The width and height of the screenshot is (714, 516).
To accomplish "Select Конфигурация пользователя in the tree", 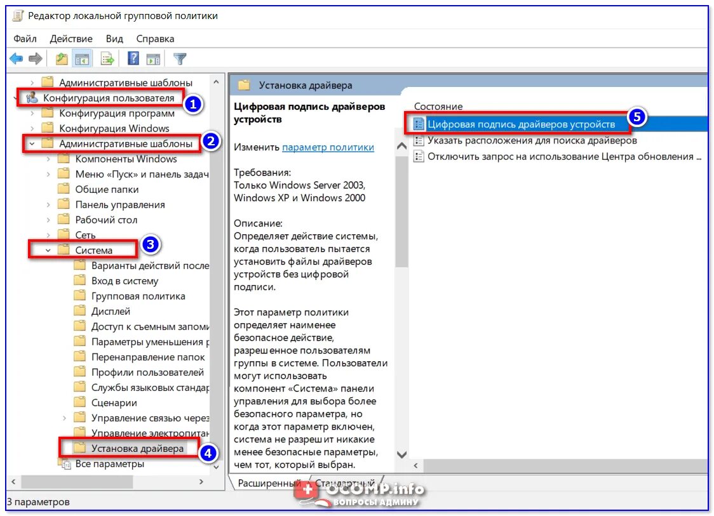I will (x=109, y=98).
